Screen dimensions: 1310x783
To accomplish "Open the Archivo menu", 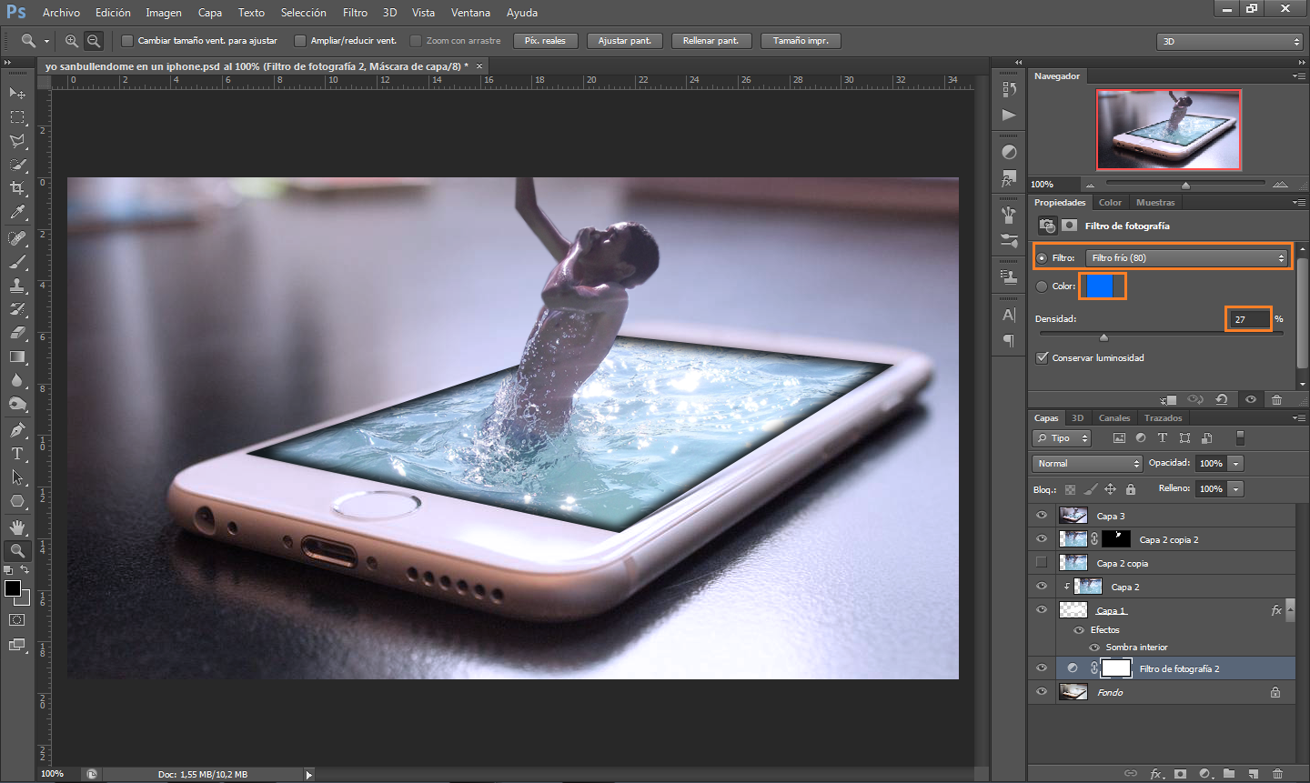I will [x=61, y=13].
